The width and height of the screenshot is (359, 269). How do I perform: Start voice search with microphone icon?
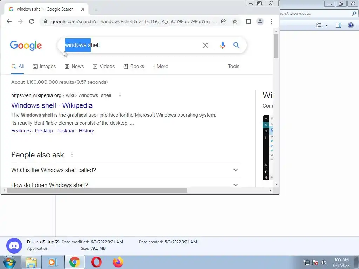coord(222,45)
